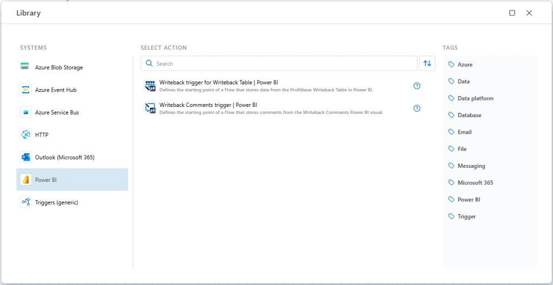Screen dimensions: 553x285
Task: Click the tag icon beside Azure
Action: click(451, 65)
